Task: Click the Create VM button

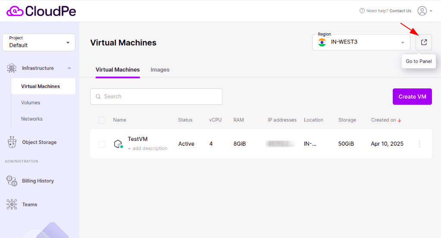Action: click(x=412, y=97)
